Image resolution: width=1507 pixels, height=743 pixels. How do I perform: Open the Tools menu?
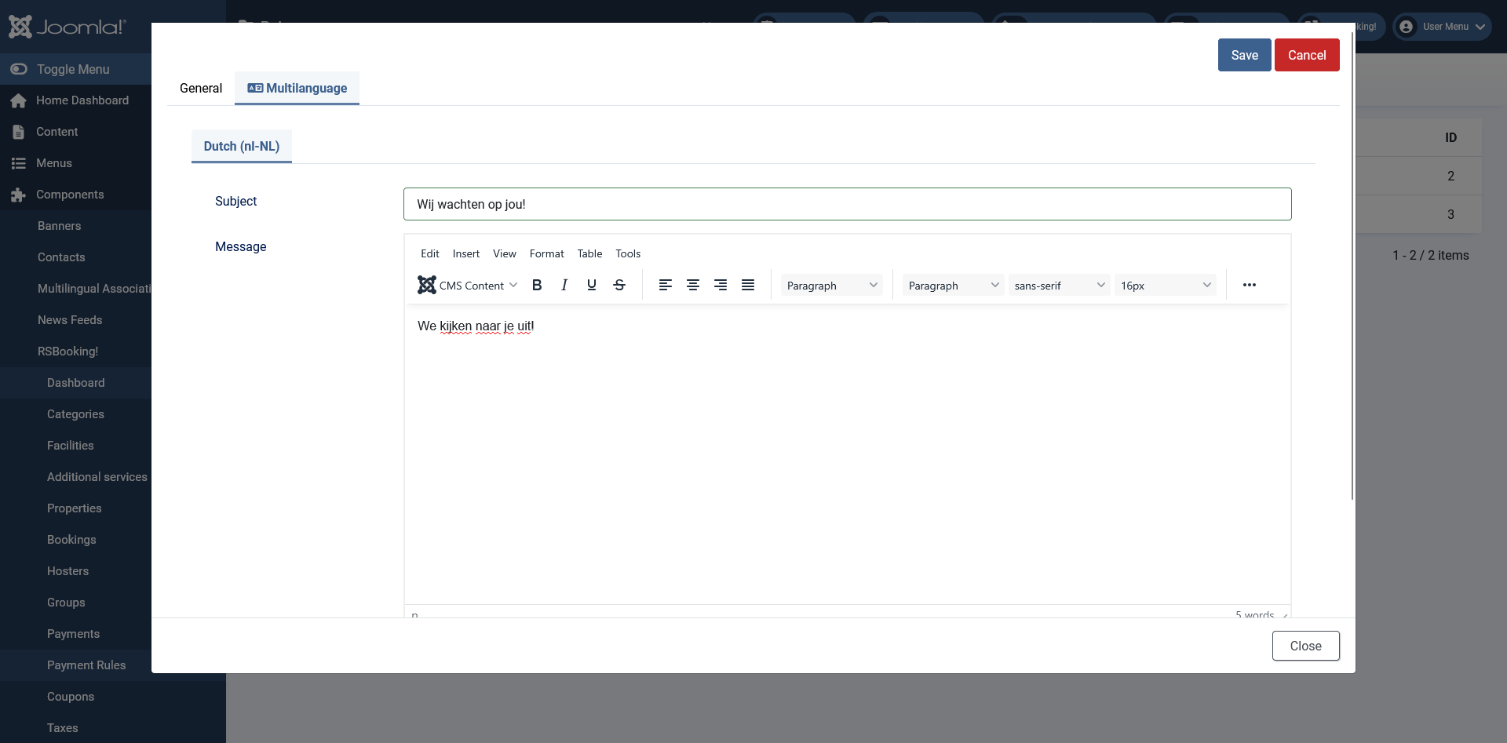coord(628,253)
